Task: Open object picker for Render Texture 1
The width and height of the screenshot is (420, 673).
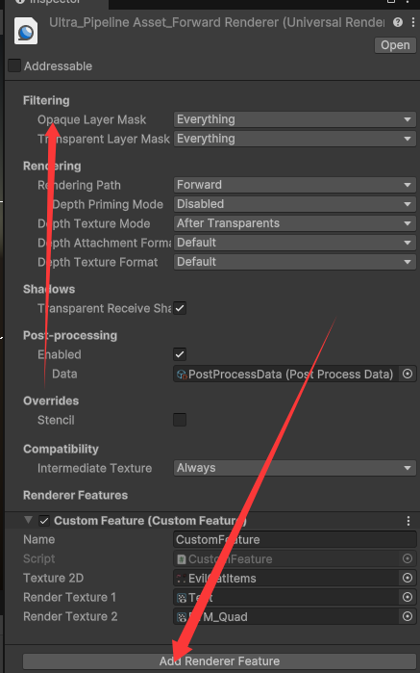Action: tap(408, 598)
